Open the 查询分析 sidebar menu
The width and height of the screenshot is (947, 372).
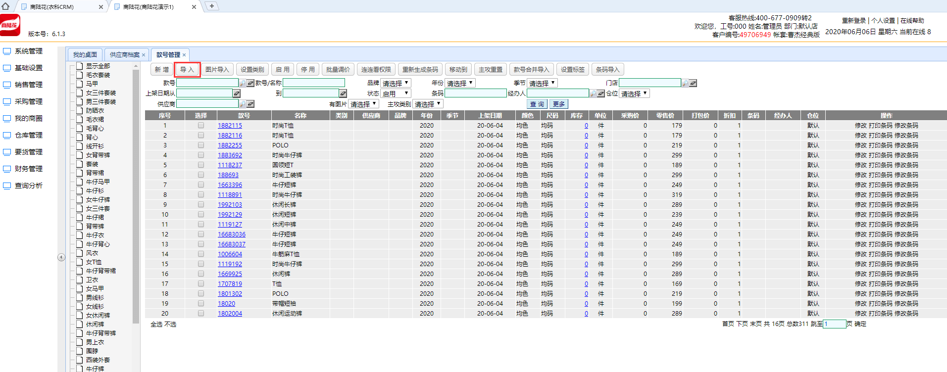(x=29, y=186)
